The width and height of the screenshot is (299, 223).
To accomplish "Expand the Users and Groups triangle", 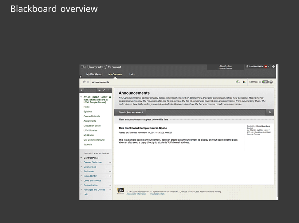I will 81,180.
